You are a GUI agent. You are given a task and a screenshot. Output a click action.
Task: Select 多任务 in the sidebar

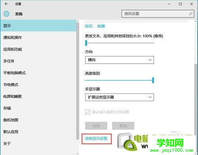38,61
